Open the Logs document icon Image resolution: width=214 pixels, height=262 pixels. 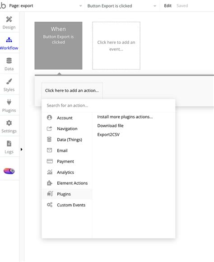point(9,144)
